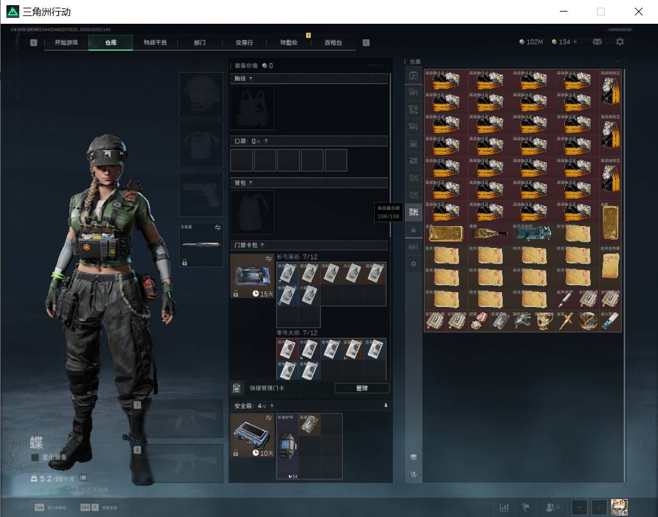Viewport: 658px width, 517px height.
Task: Open the mail envelope icon
Action: pyautogui.click(x=597, y=42)
